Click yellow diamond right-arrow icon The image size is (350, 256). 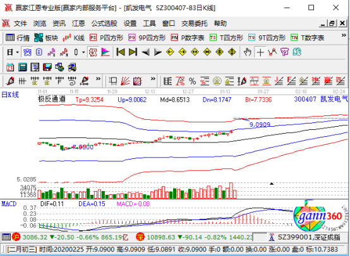click(x=183, y=52)
